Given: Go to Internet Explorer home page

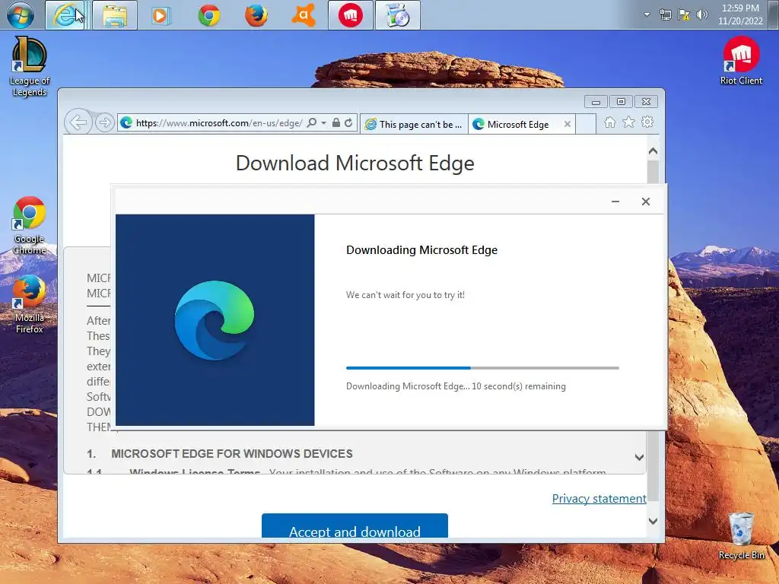Looking at the screenshot, I should click(610, 122).
